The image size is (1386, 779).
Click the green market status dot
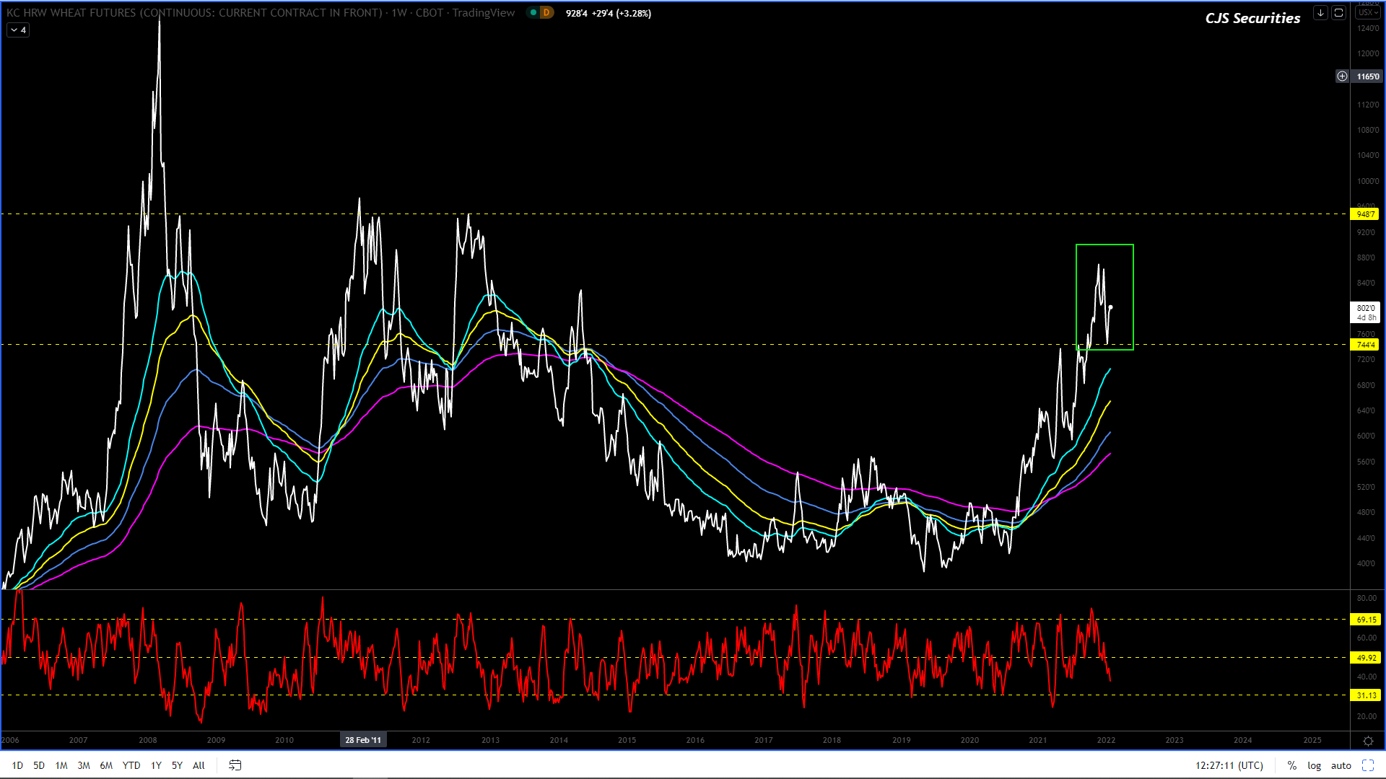(x=533, y=13)
